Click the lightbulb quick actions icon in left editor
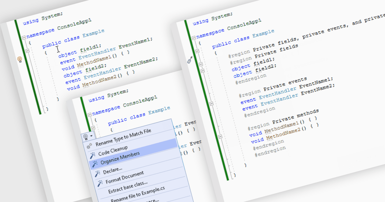 20,59
